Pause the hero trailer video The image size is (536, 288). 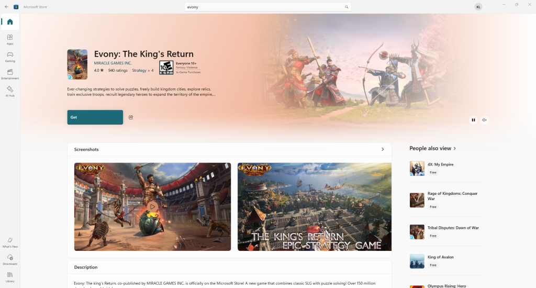point(473,120)
